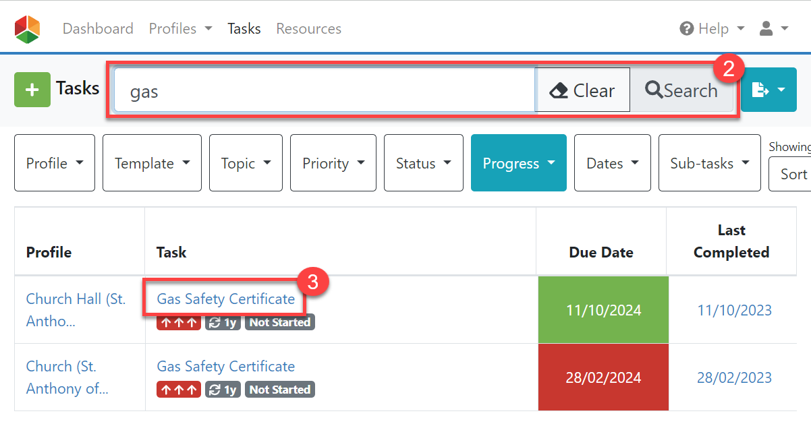Click the colorful cube app logo
The height and width of the screenshot is (426, 811).
click(x=28, y=29)
